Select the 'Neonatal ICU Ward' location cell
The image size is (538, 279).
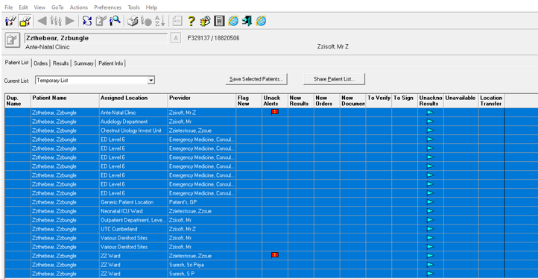pos(133,211)
